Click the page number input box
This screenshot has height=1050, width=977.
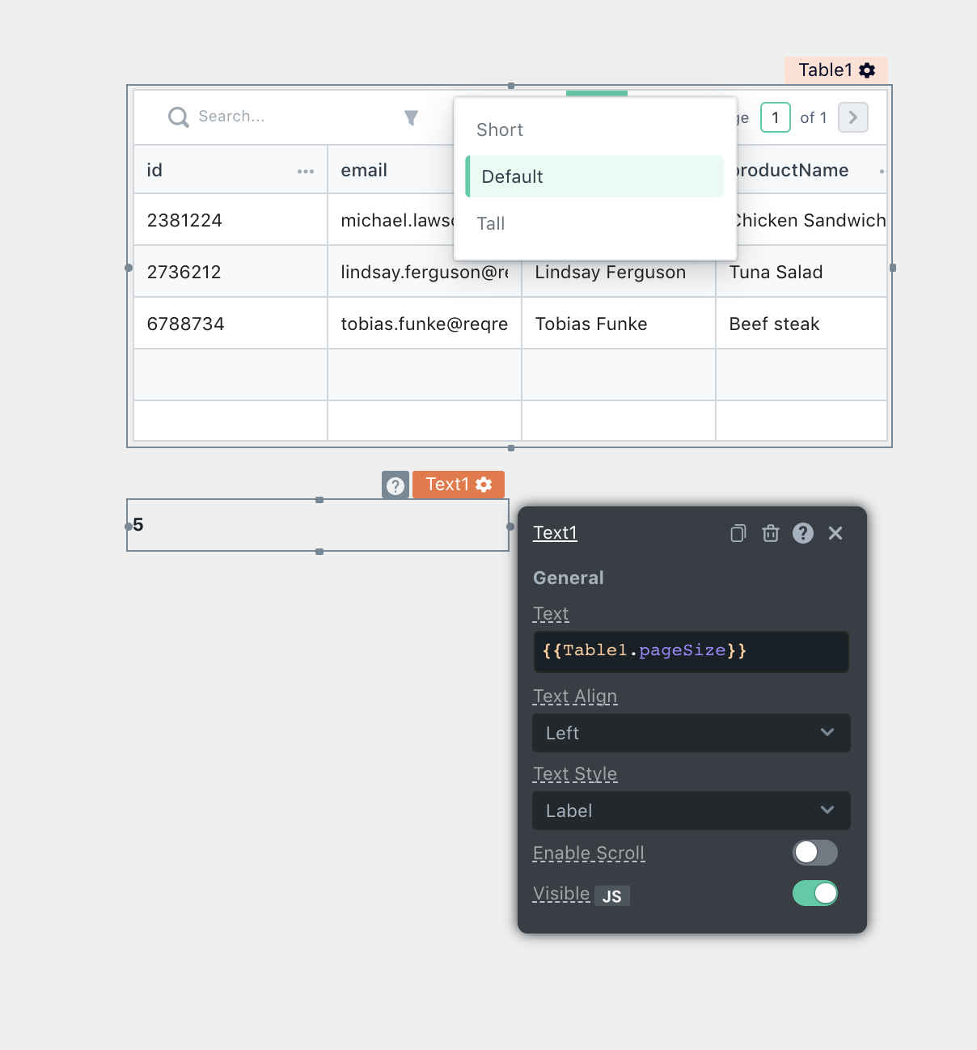pos(776,117)
